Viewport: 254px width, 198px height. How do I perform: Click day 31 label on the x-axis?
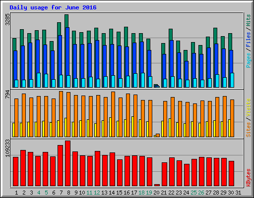(x=238, y=193)
